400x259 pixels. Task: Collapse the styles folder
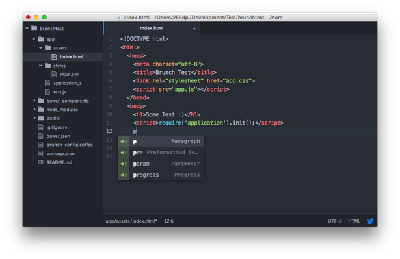(x=40, y=66)
